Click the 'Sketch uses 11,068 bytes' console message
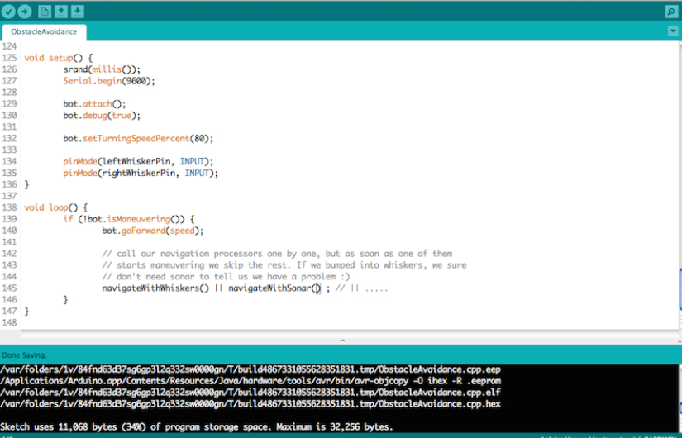The image size is (682, 438). click(x=197, y=426)
